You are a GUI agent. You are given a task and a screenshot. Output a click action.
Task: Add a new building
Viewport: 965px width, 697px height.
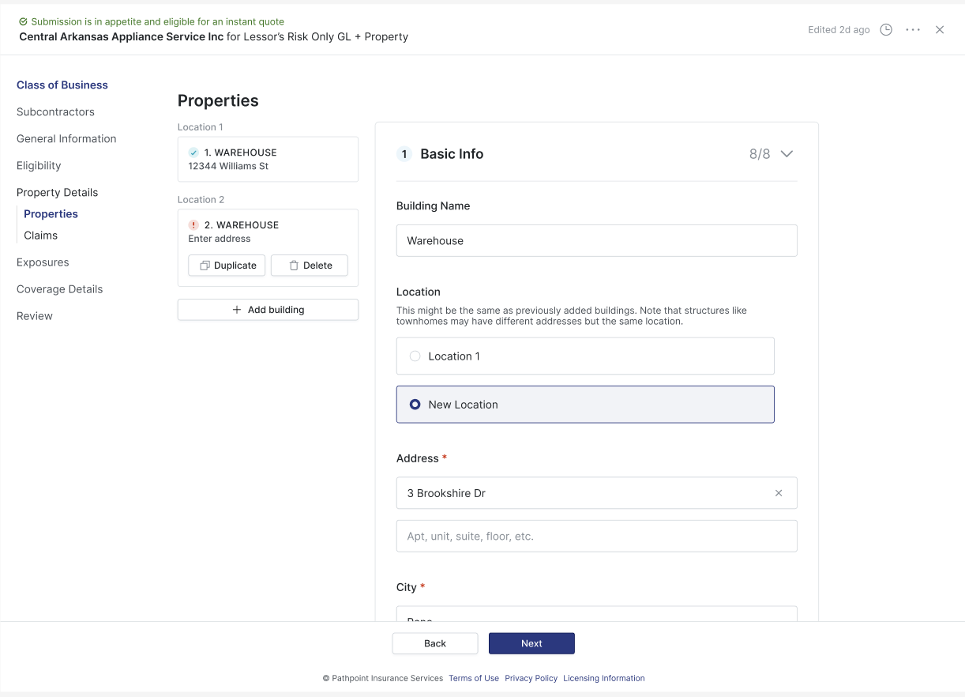pyautogui.click(x=268, y=310)
